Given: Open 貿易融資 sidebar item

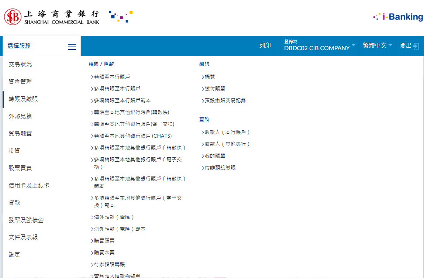Looking at the screenshot, I should point(20,133).
